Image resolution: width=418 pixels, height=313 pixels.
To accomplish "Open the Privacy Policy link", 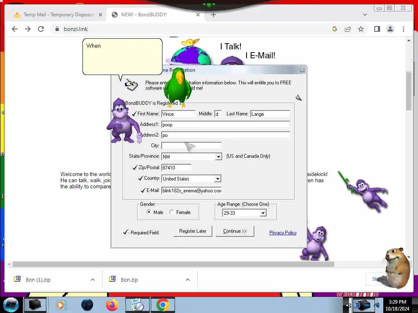I will coord(283,233).
